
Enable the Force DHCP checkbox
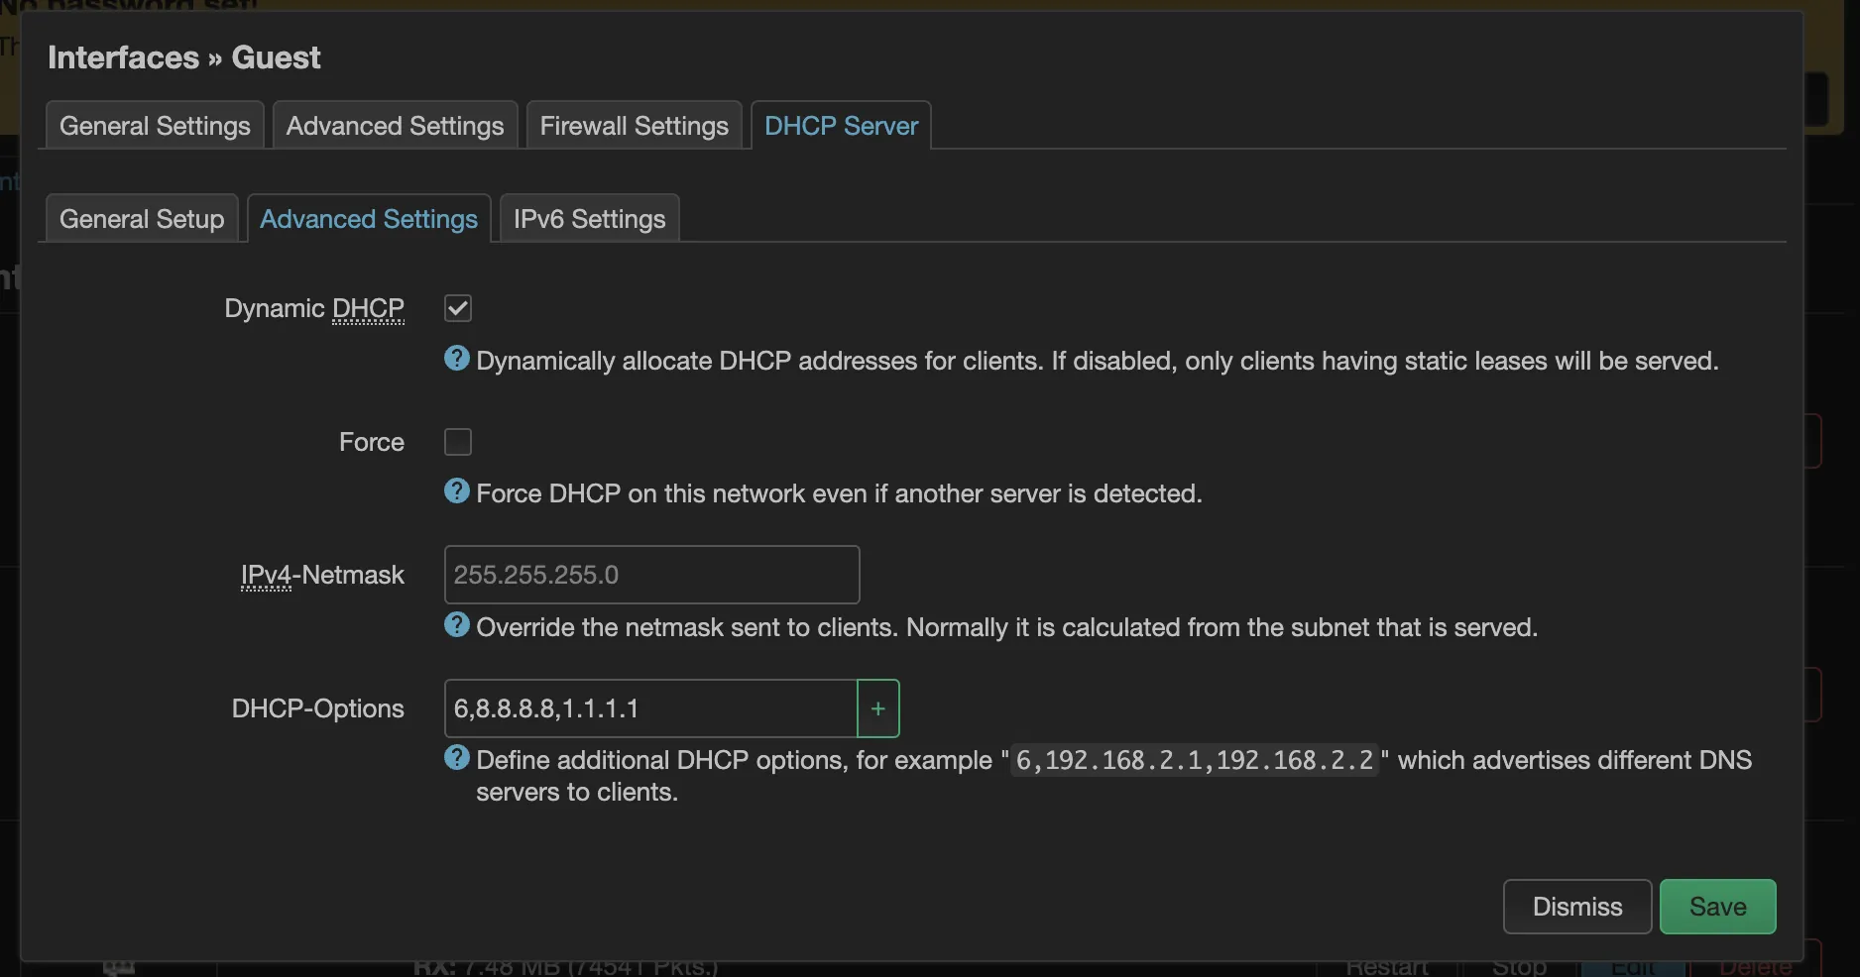point(457,442)
